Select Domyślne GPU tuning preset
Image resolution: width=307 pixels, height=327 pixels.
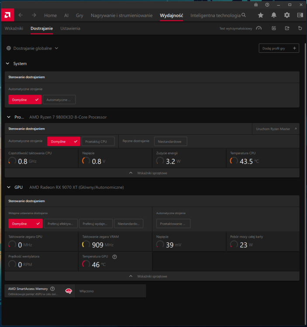25,224
